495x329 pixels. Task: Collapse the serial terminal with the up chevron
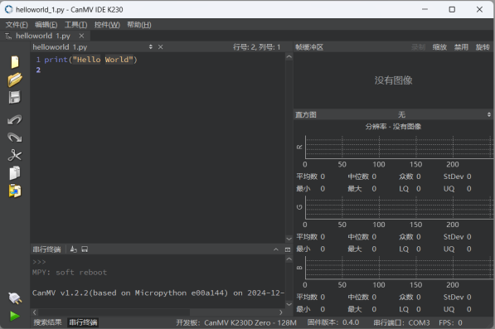(x=276, y=249)
